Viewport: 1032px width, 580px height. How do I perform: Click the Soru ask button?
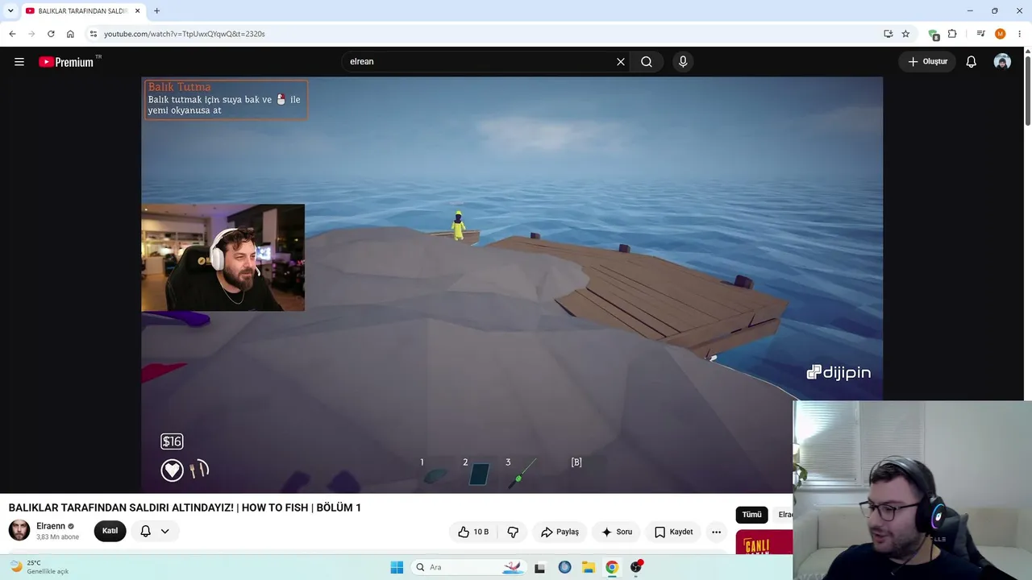tap(617, 532)
